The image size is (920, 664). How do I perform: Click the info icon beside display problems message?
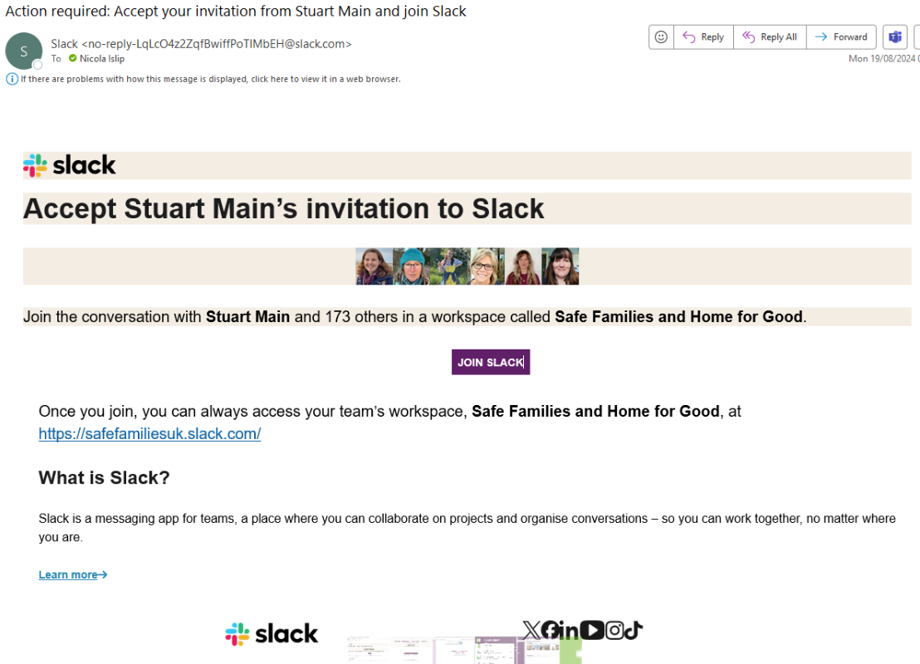[12, 79]
